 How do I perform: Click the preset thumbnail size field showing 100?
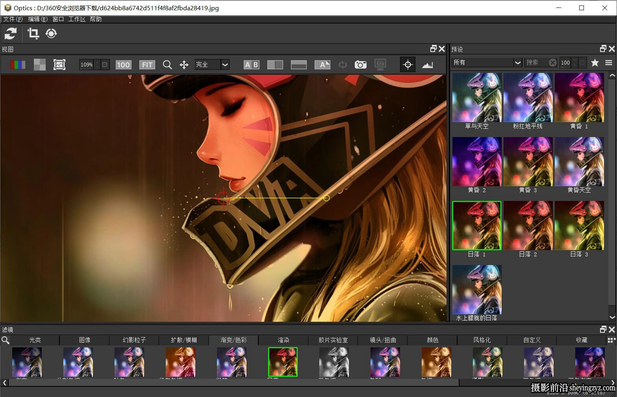coord(565,62)
